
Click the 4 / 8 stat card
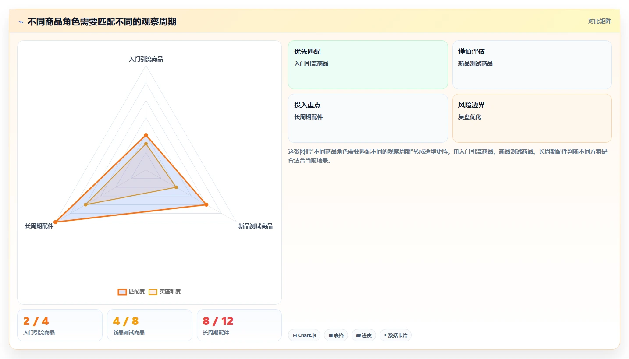pos(149,325)
